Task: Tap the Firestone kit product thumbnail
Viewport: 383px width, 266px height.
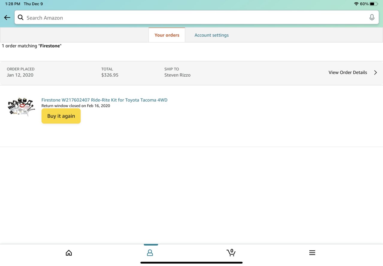Action: tap(21, 107)
